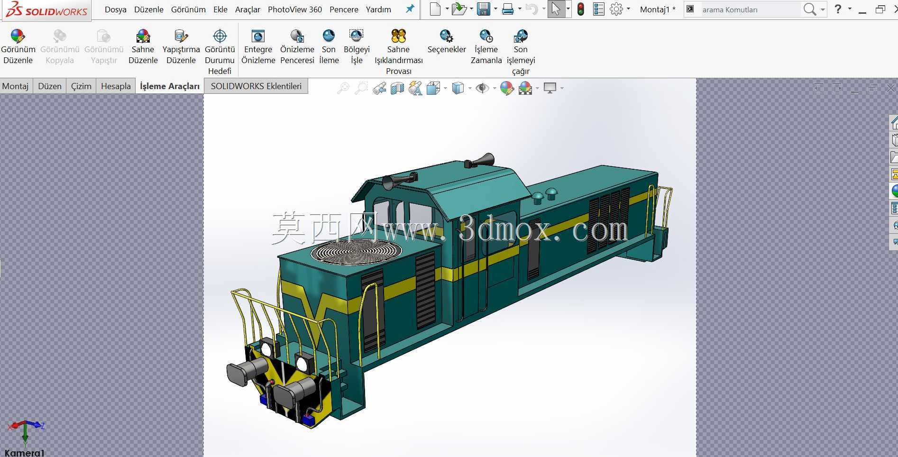The image size is (898, 457).
Task: Toggle the section view icon
Action: click(x=397, y=88)
